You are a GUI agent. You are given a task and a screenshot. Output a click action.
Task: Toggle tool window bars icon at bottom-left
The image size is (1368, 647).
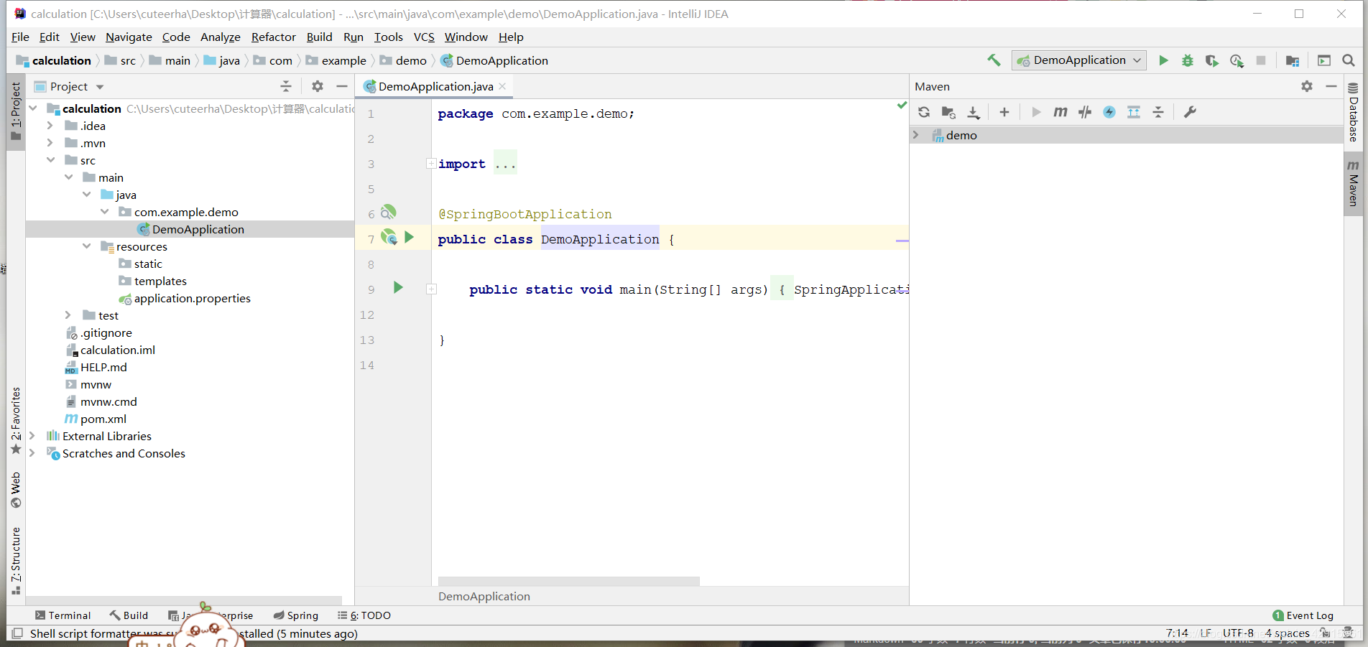17,633
